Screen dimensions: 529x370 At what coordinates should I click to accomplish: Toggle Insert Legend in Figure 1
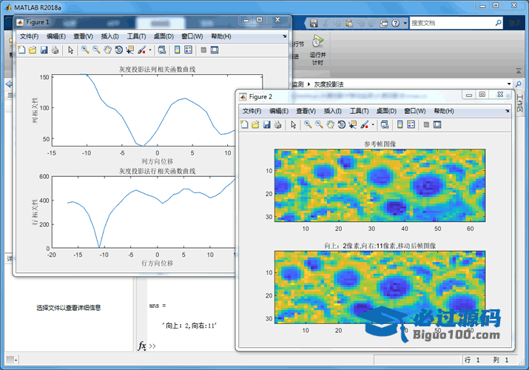click(x=188, y=50)
